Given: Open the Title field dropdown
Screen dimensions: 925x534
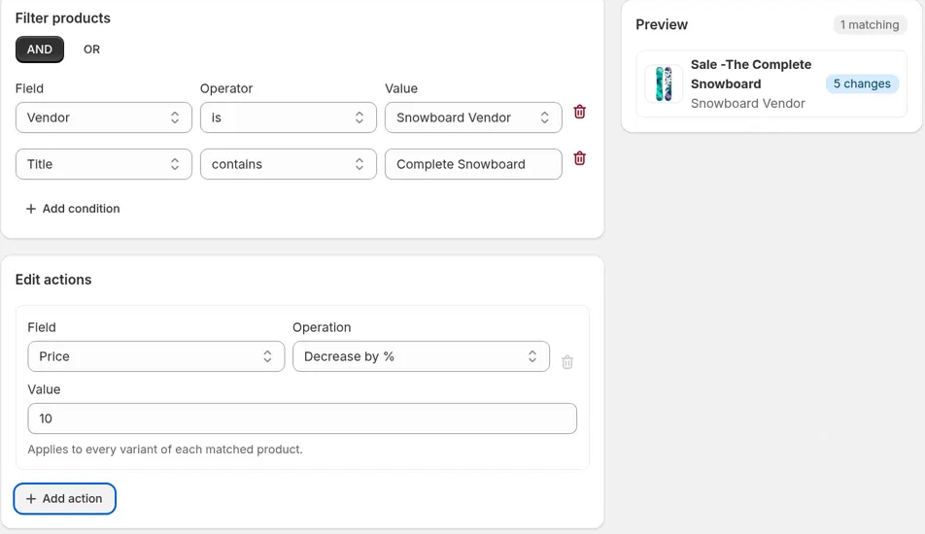Looking at the screenshot, I should point(104,164).
